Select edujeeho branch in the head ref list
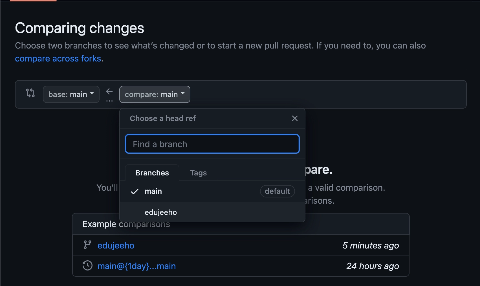The width and height of the screenshot is (480, 286). [x=161, y=212]
